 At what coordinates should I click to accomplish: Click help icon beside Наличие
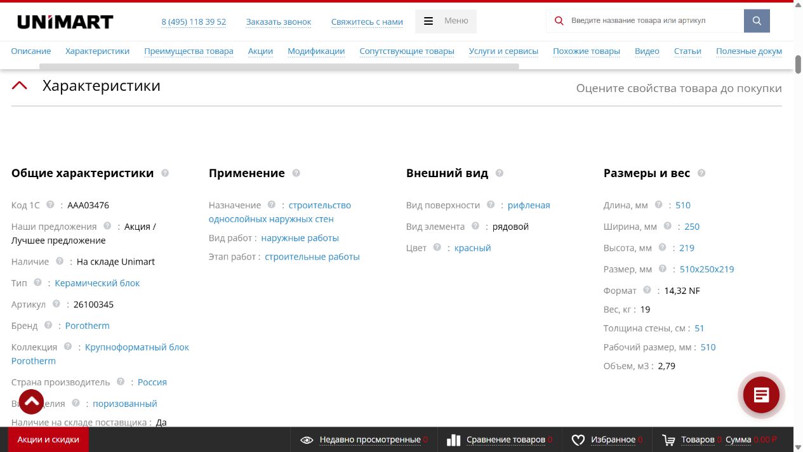point(60,261)
